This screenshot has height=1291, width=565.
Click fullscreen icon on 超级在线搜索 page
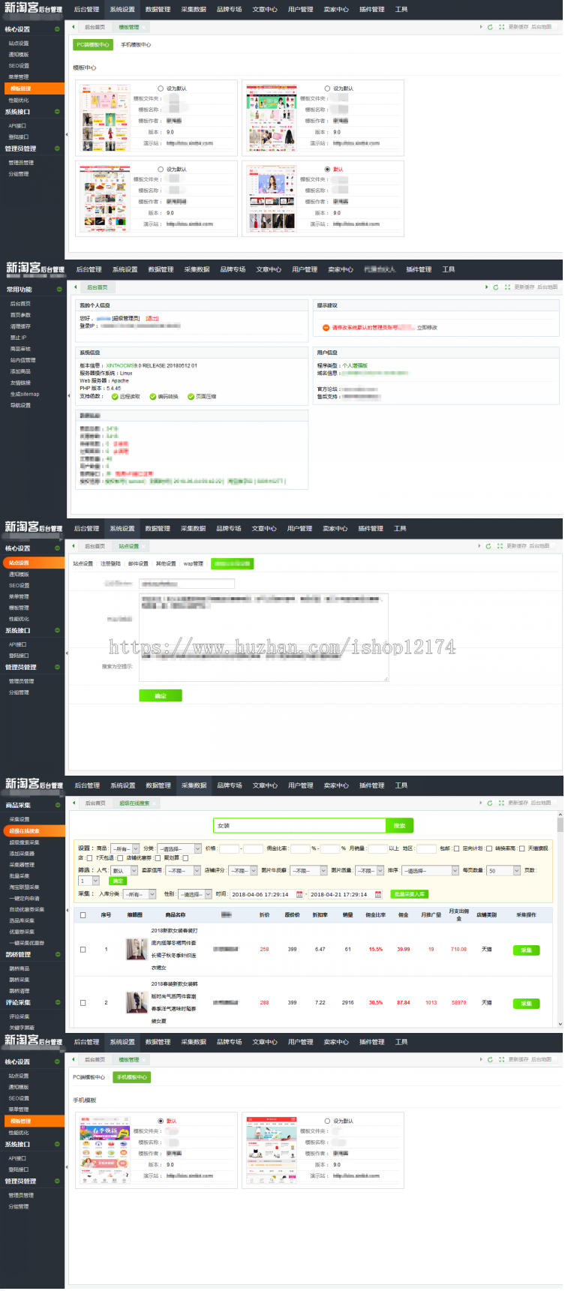point(501,803)
